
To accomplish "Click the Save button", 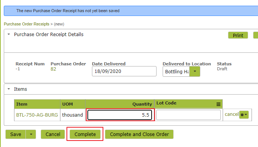I will [x=16, y=134].
